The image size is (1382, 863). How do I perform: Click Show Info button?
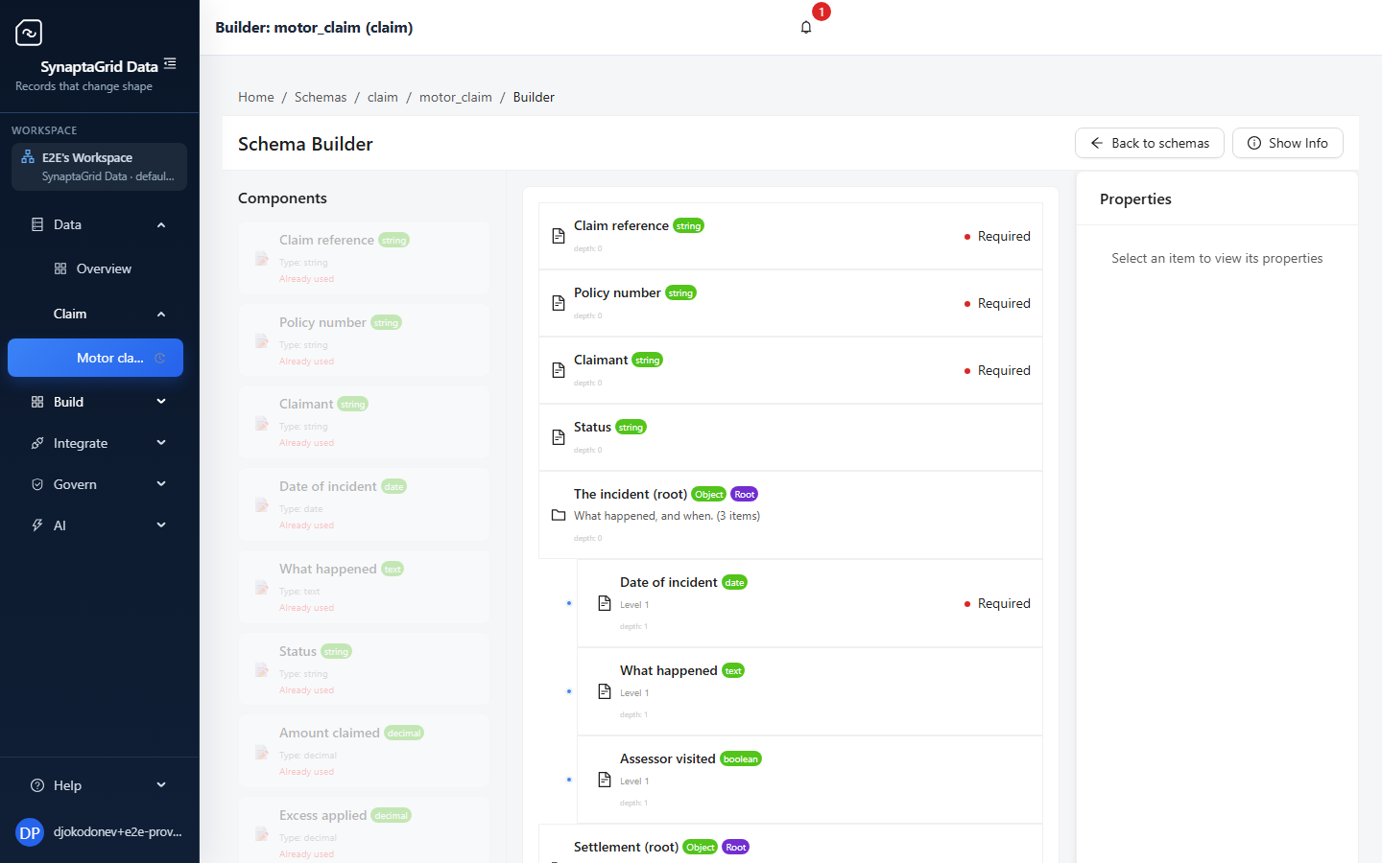tap(1288, 143)
